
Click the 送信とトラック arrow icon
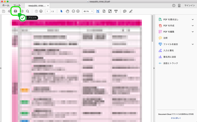(160, 63)
